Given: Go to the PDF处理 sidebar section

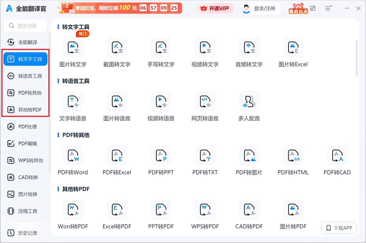Looking at the screenshot, I should 25,127.
